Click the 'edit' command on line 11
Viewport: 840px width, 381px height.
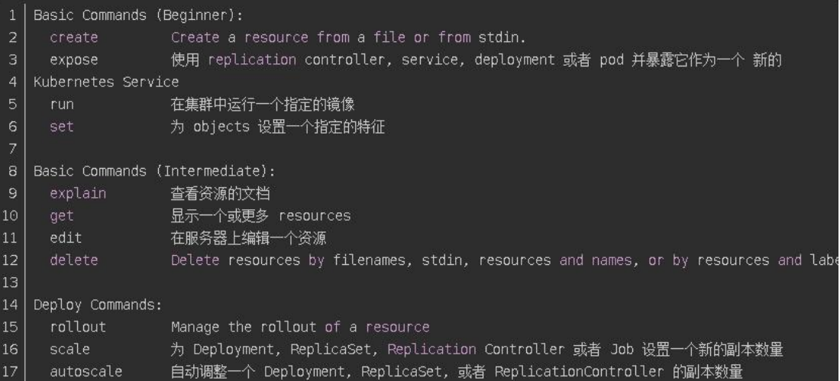(66, 238)
